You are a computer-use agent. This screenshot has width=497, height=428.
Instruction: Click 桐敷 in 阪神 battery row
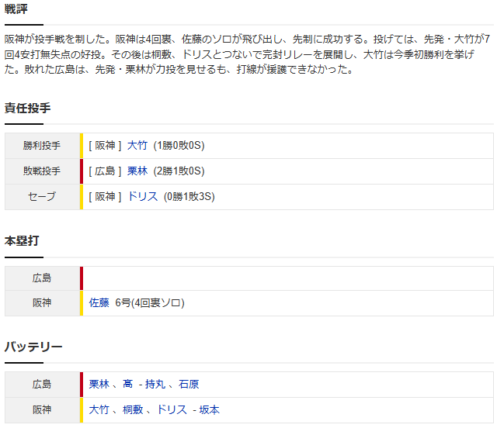point(133,410)
